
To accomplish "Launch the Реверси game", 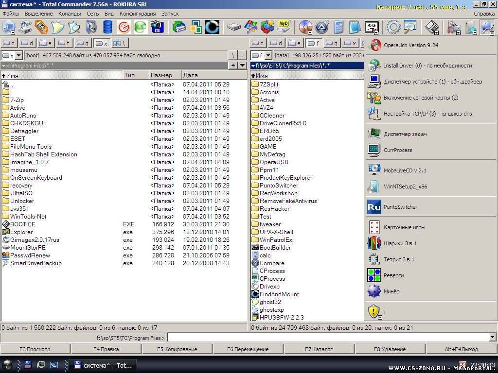I will 431,275.
